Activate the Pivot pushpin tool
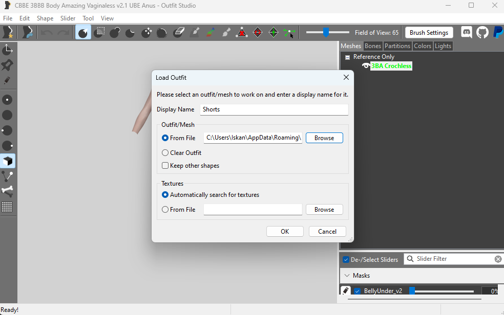The width and height of the screenshot is (504, 315). pyautogui.click(x=7, y=65)
